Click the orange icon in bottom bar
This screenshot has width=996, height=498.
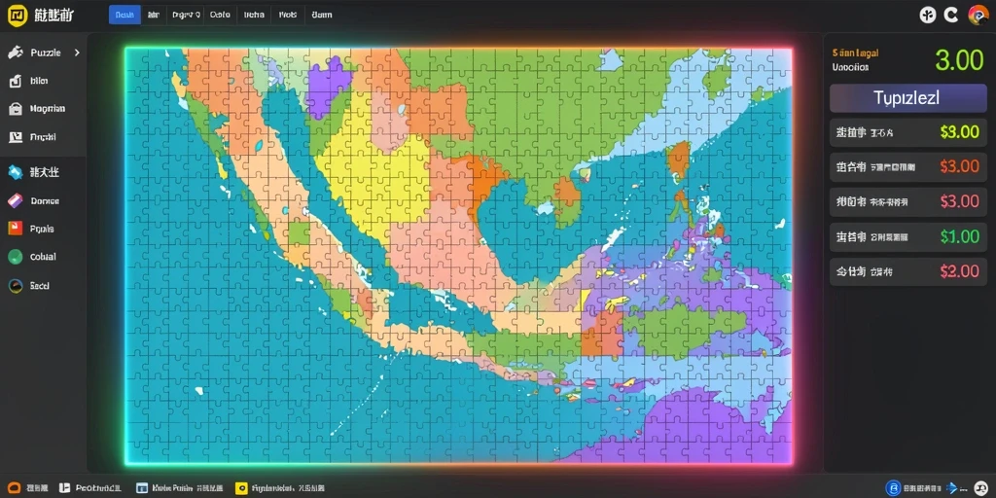click(14, 488)
